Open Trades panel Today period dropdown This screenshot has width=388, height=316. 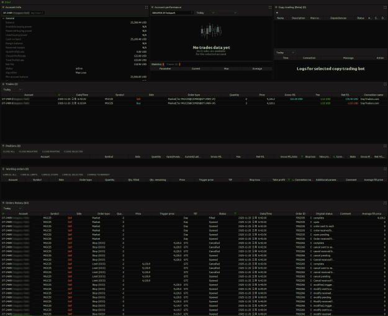(x=12, y=89)
